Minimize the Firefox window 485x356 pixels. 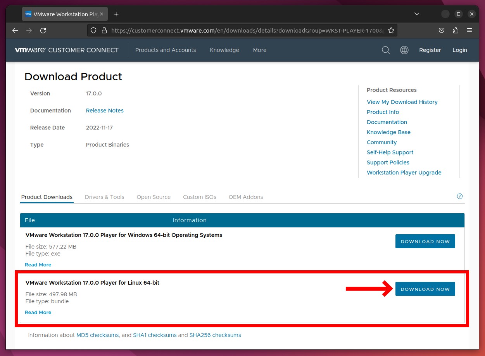pos(445,14)
